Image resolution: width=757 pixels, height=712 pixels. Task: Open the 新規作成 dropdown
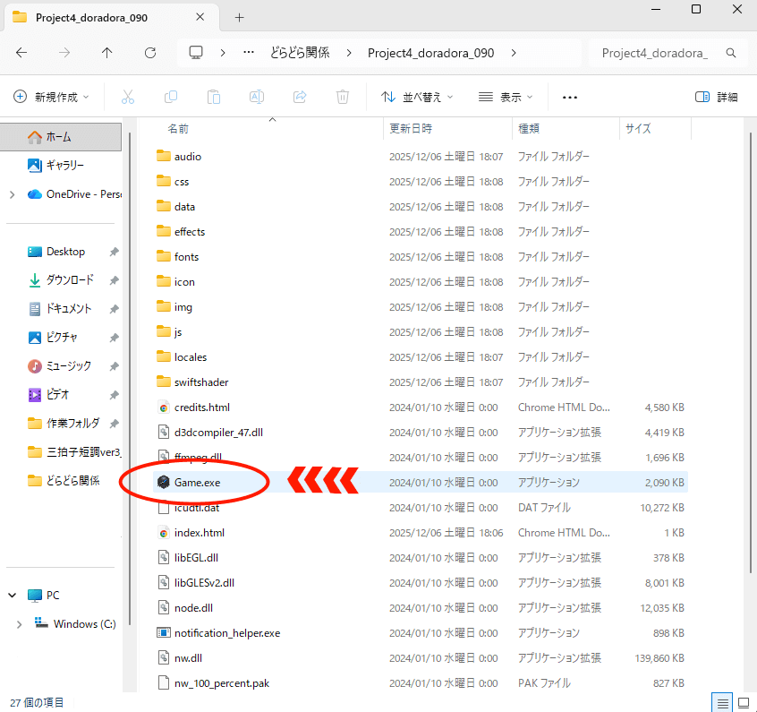click(x=54, y=97)
